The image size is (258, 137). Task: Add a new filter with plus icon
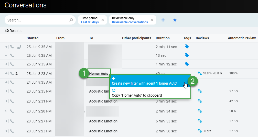point(163,20)
